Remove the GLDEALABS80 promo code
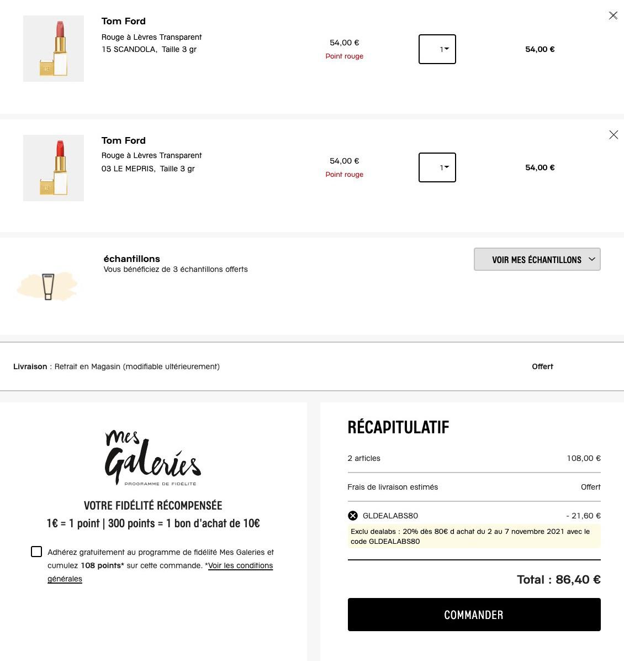 coord(353,516)
